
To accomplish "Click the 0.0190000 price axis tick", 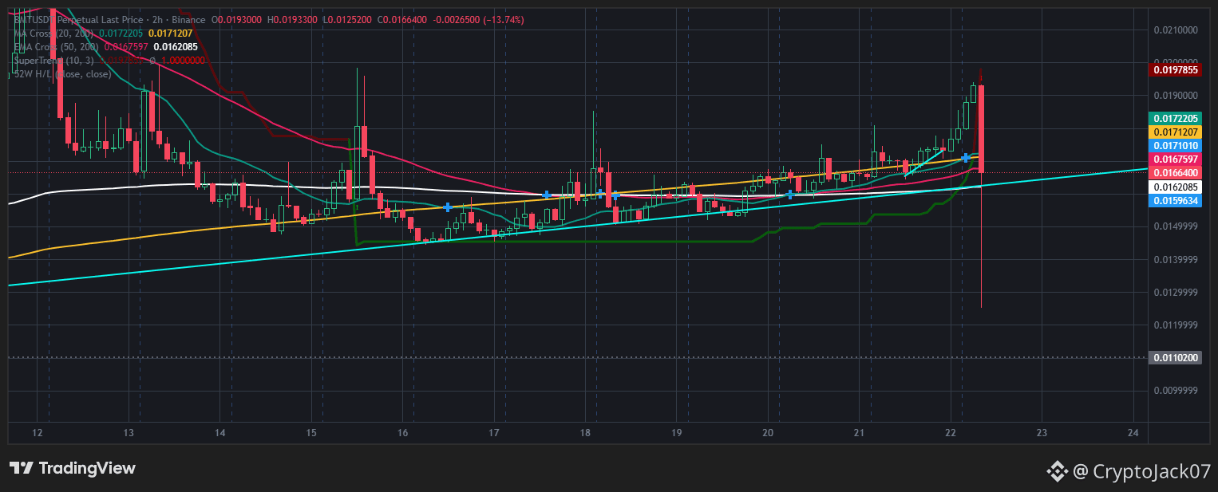I will (1176, 96).
